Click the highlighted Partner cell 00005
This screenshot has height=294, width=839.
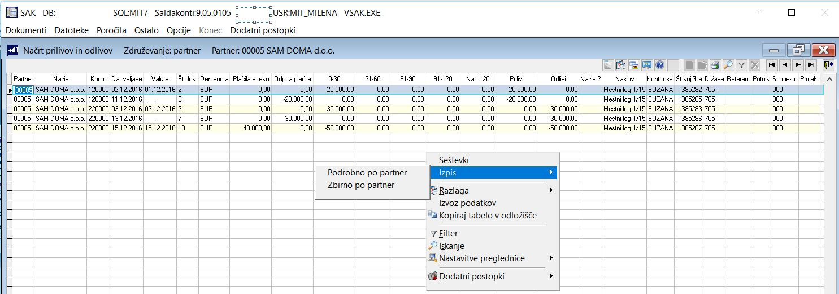(x=23, y=89)
